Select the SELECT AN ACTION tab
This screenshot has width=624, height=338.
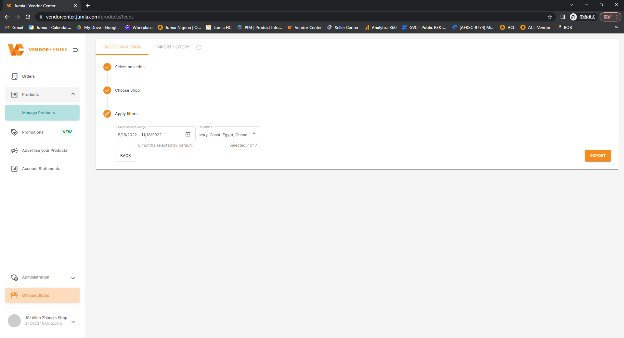tap(122, 47)
